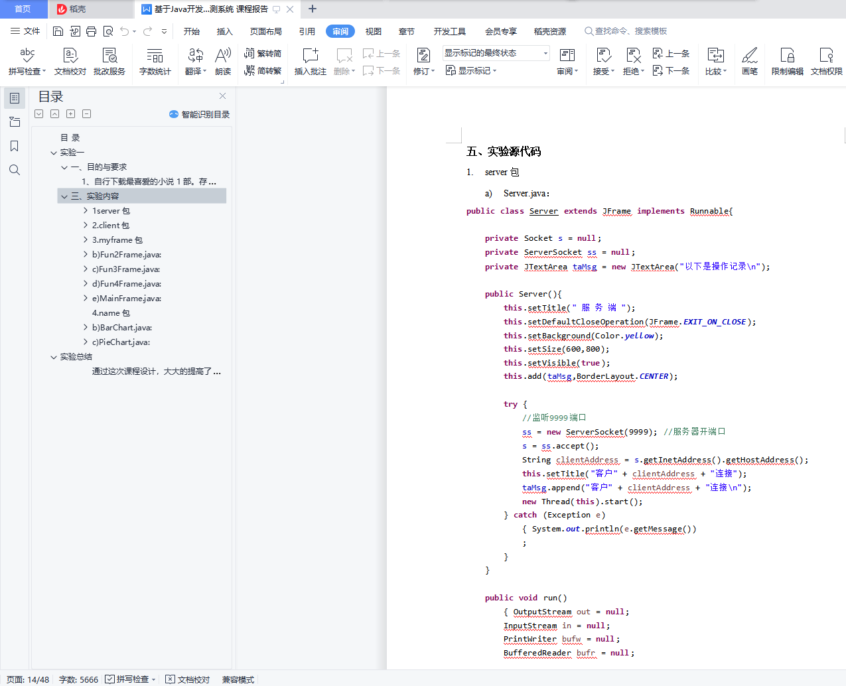
Task: Expand the e)MainFrame.java: outline item
Action: 86,299
